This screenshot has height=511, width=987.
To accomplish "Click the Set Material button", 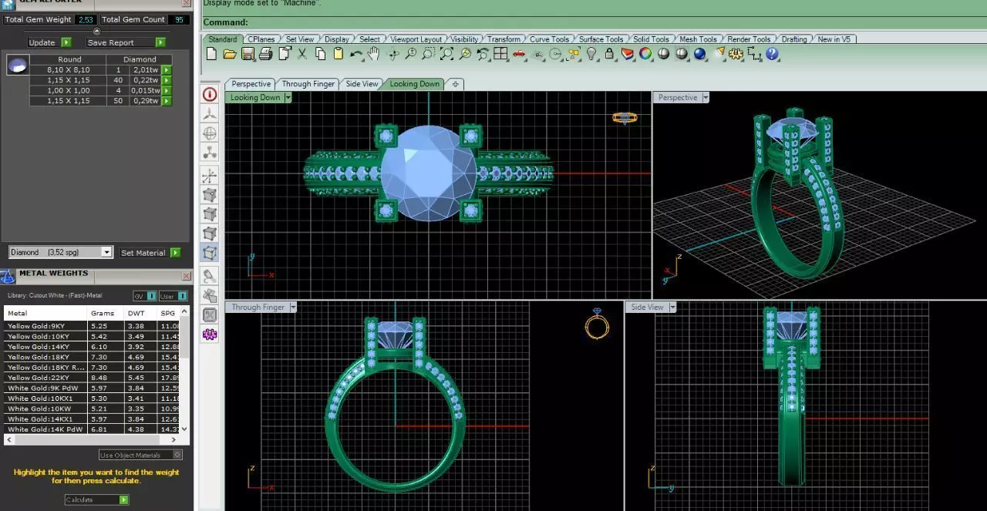I will coord(150,252).
